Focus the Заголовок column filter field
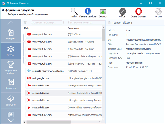 coord(87,22)
